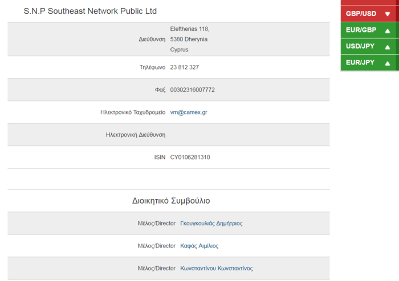
Task: Click the Ηλεκτρονική Διεύθυνση label
Action: [136, 135]
